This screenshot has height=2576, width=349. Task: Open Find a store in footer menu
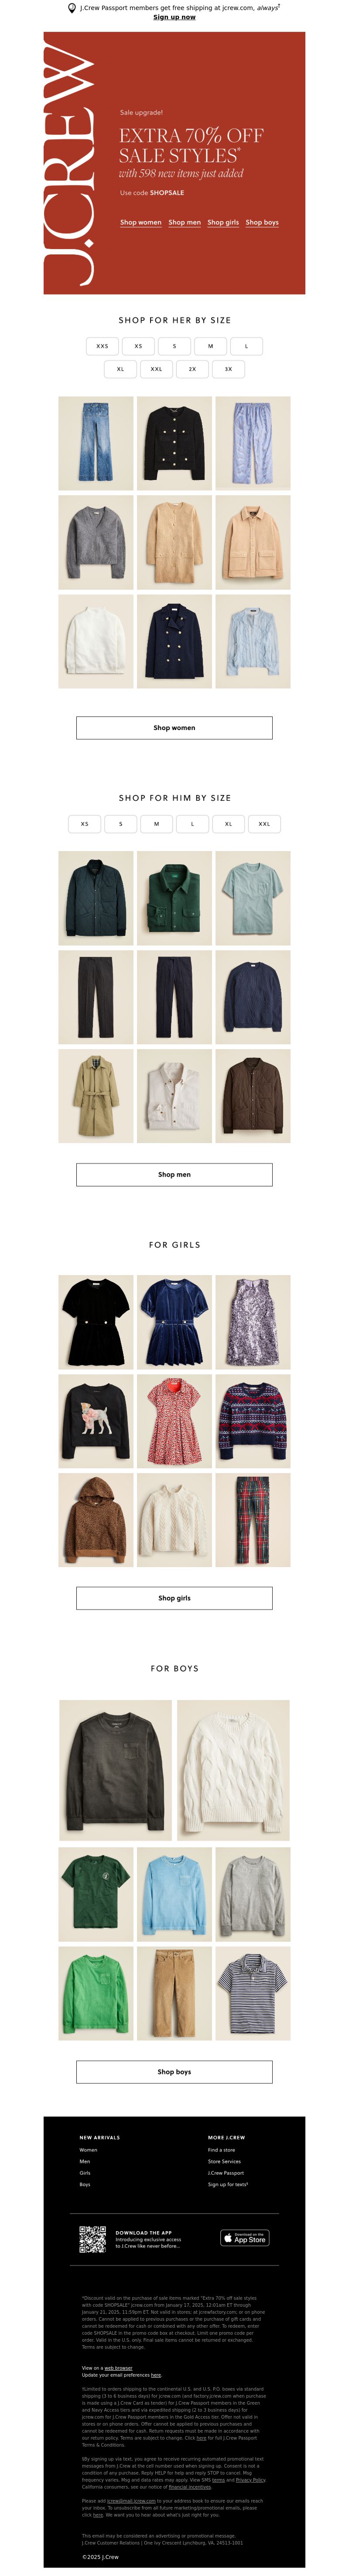(221, 2150)
